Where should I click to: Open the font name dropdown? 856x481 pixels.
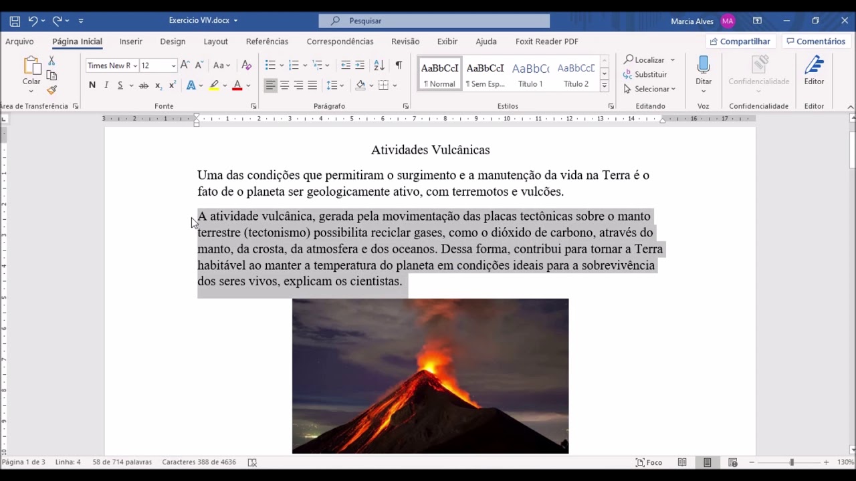[135, 65]
